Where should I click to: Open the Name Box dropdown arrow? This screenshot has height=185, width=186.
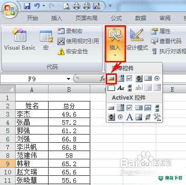pyautogui.click(x=69, y=79)
